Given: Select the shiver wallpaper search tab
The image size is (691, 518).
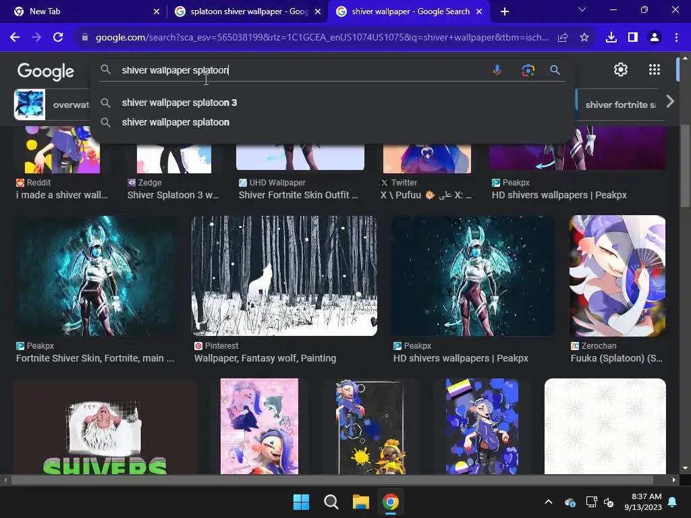Looking at the screenshot, I should click(x=408, y=11).
